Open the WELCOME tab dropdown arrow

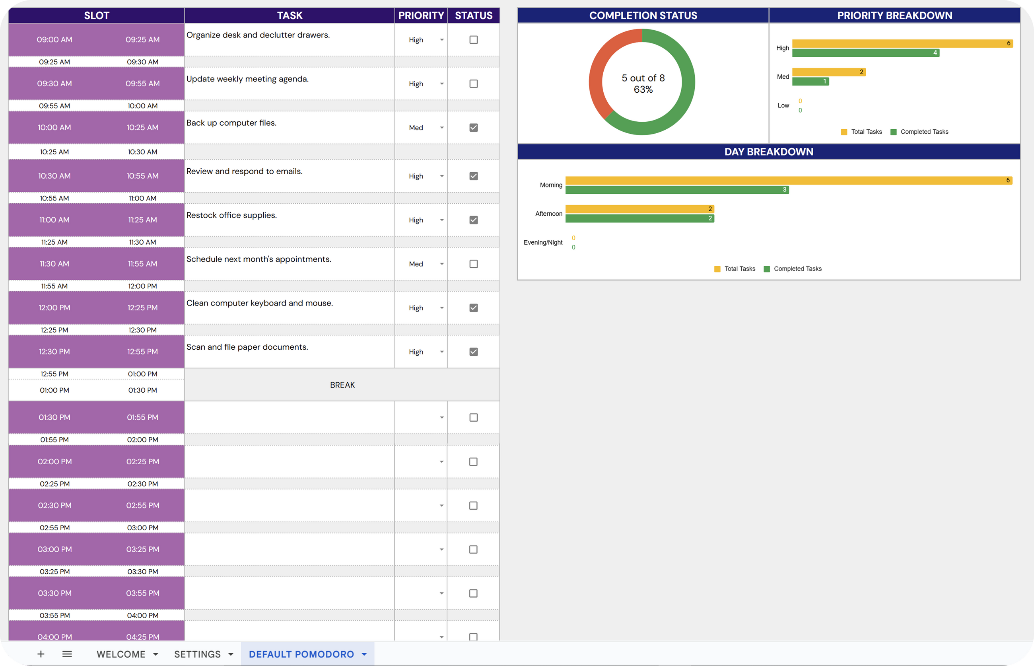pos(155,654)
